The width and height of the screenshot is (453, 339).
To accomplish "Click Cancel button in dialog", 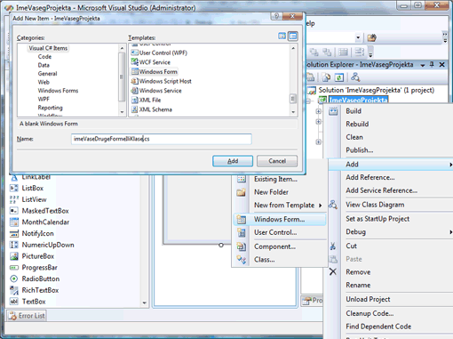I will pos(277,161).
